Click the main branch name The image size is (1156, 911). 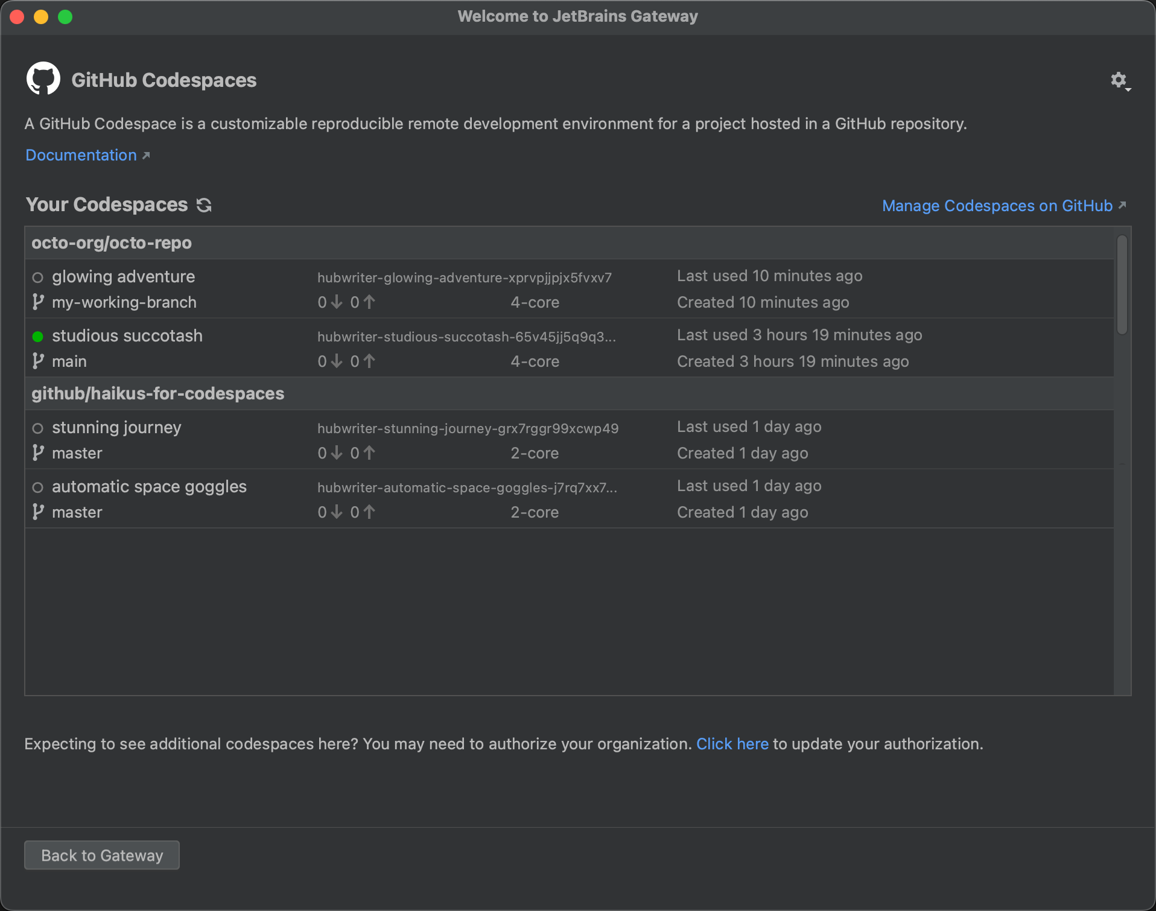[69, 361]
